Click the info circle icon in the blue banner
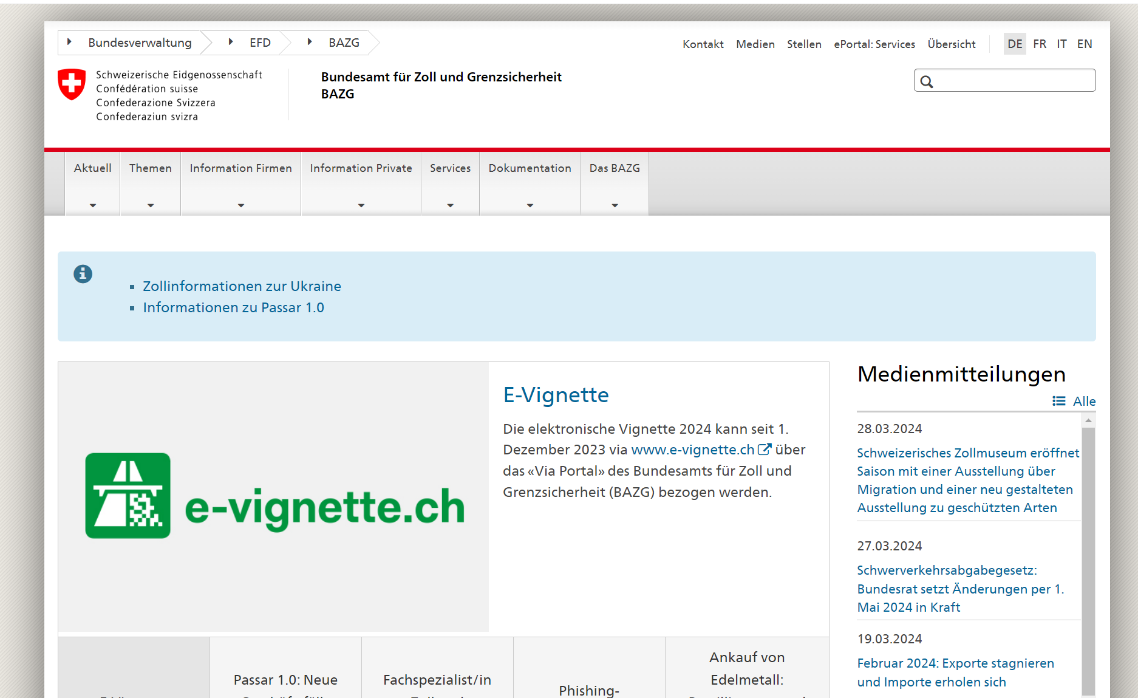1138x698 pixels. pyautogui.click(x=83, y=274)
